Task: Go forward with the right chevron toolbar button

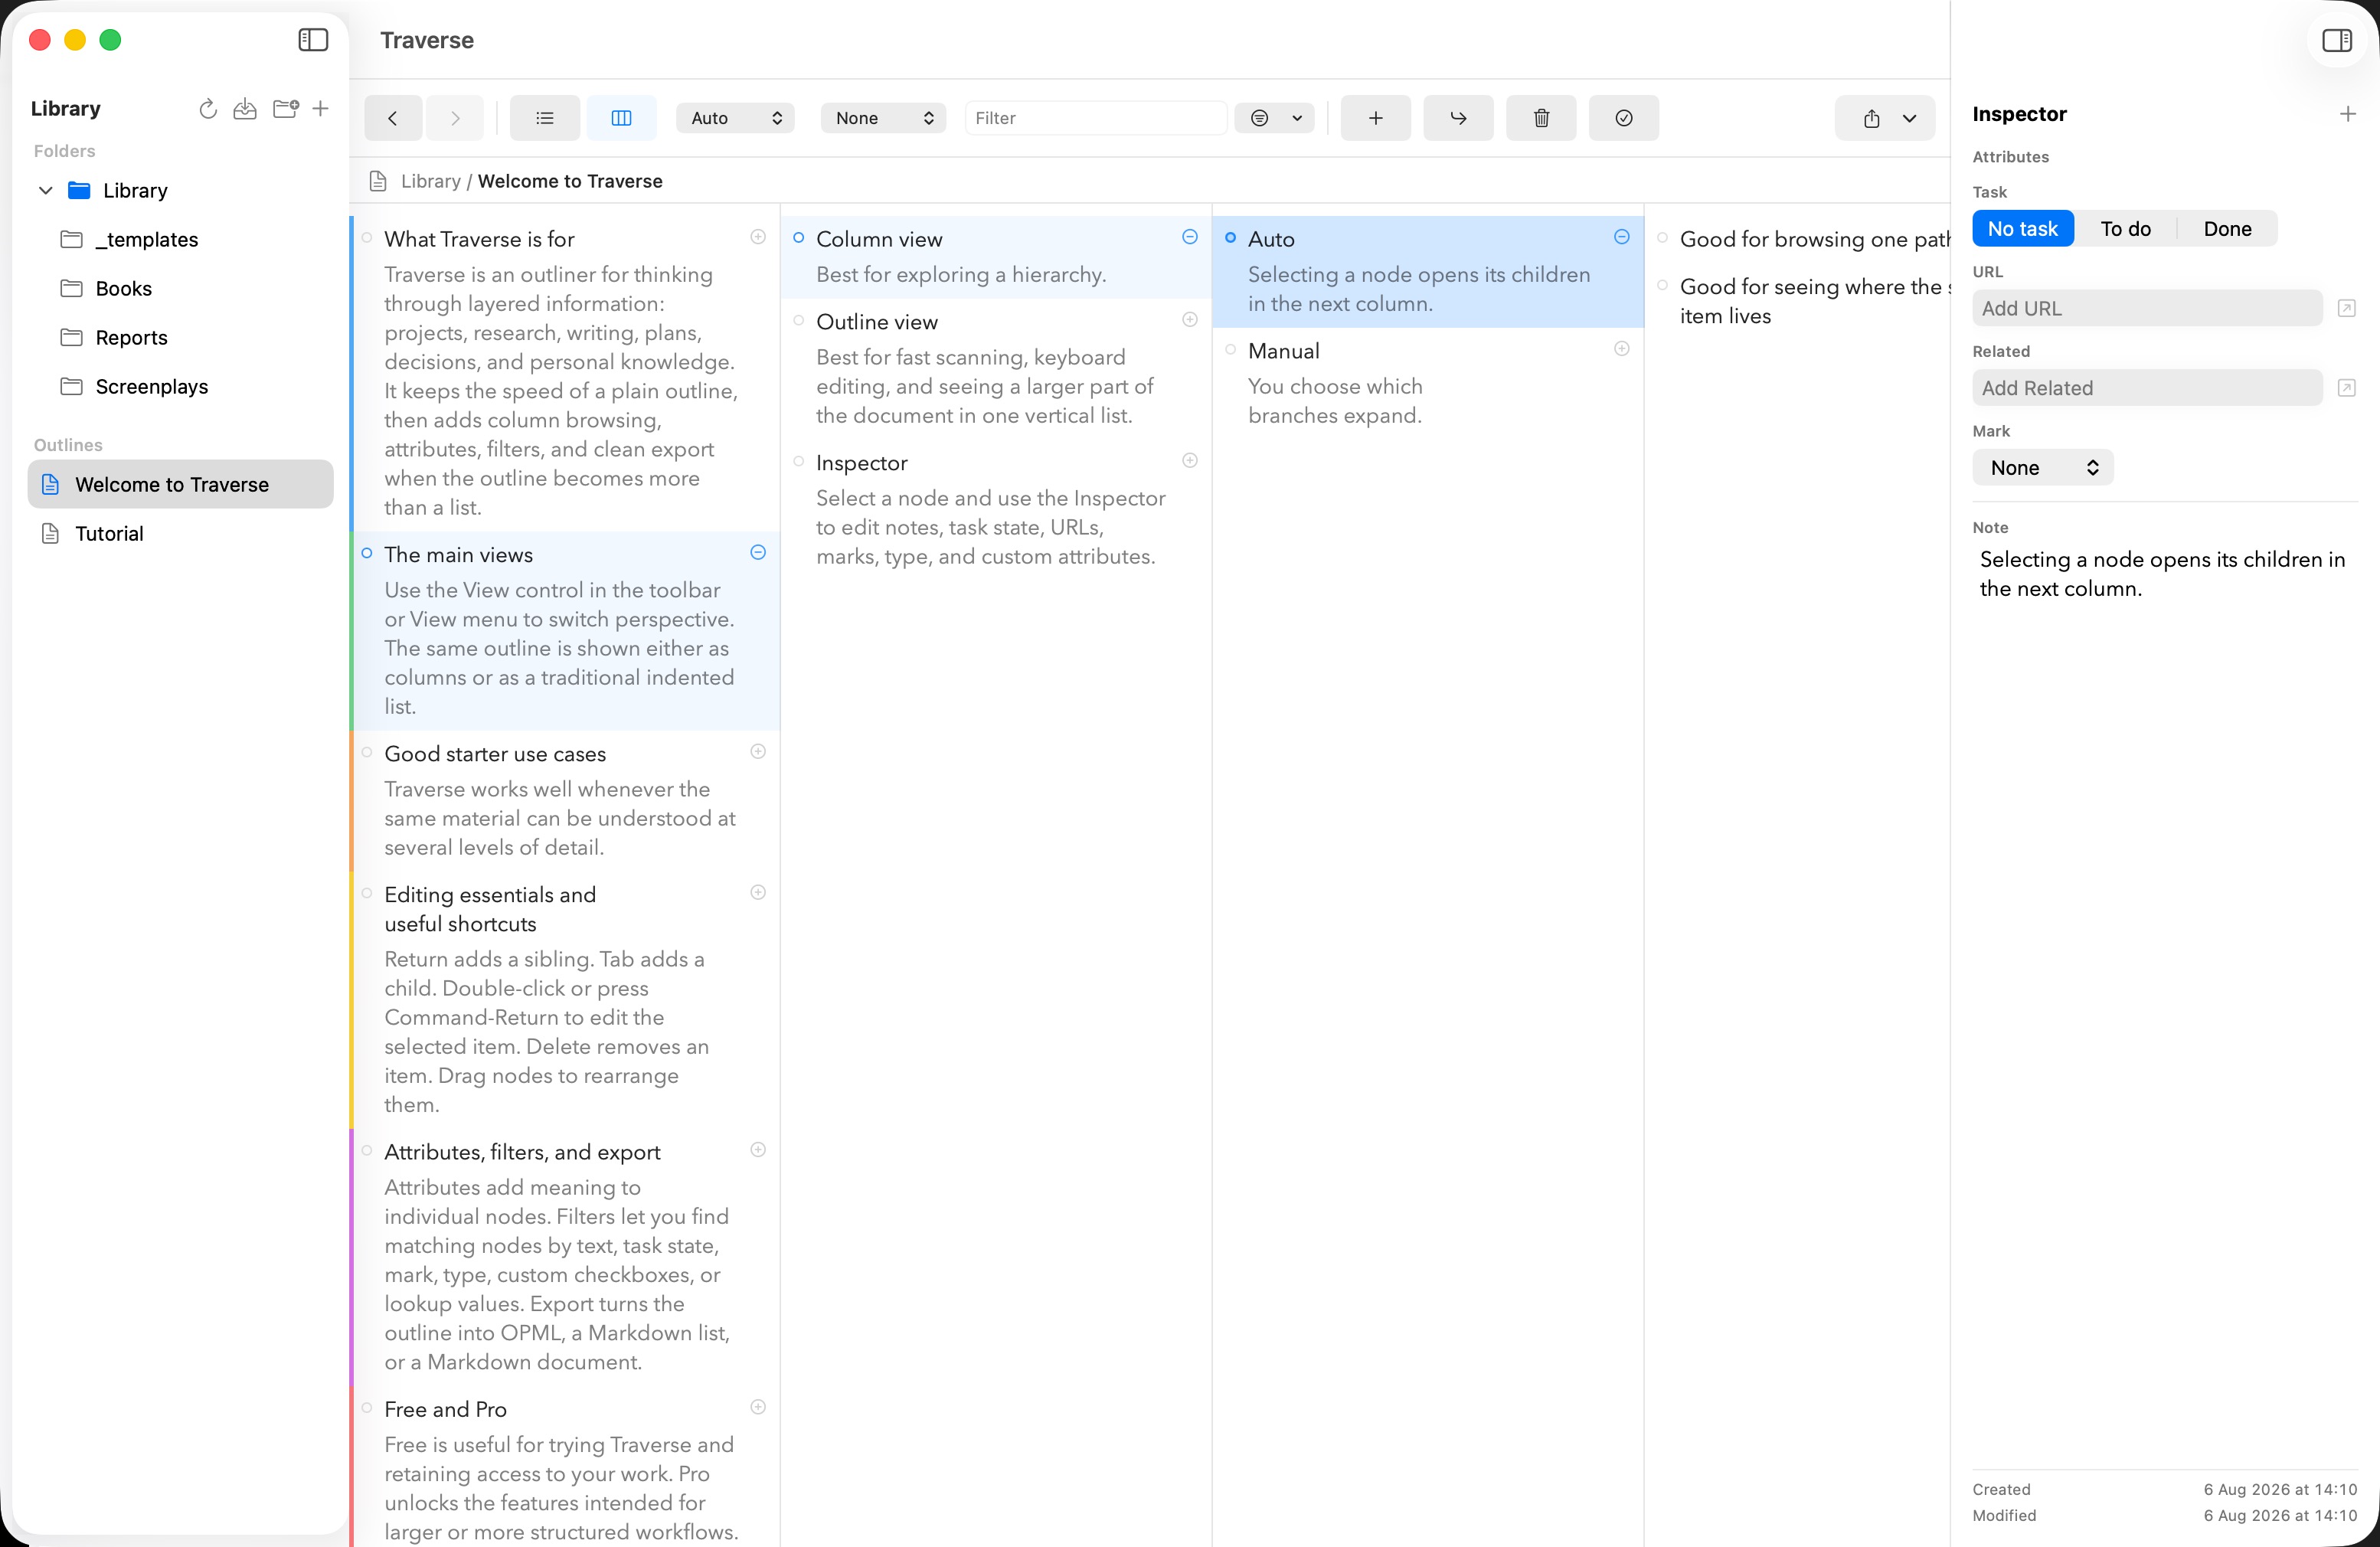Action: pos(455,118)
